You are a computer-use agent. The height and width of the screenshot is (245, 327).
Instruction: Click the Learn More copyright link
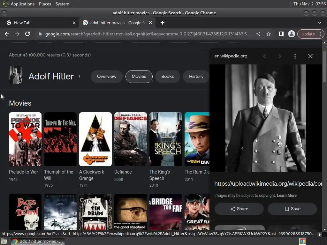[287, 196]
